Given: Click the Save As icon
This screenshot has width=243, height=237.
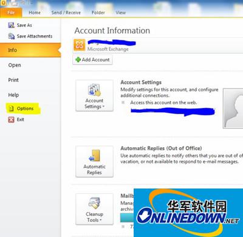Looking at the screenshot, I should point(11,25).
